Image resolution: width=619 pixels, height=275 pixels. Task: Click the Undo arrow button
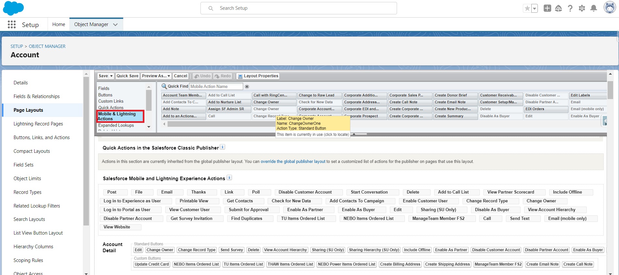[x=202, y=76]
